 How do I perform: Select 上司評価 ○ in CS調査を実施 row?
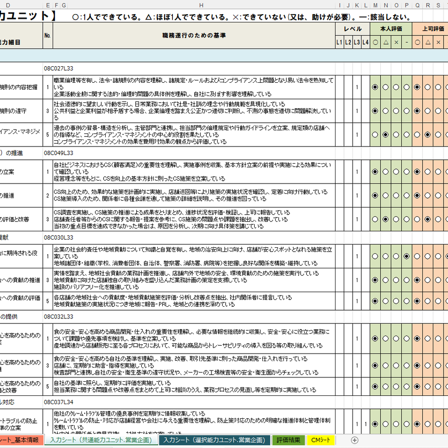click(417, 219)
